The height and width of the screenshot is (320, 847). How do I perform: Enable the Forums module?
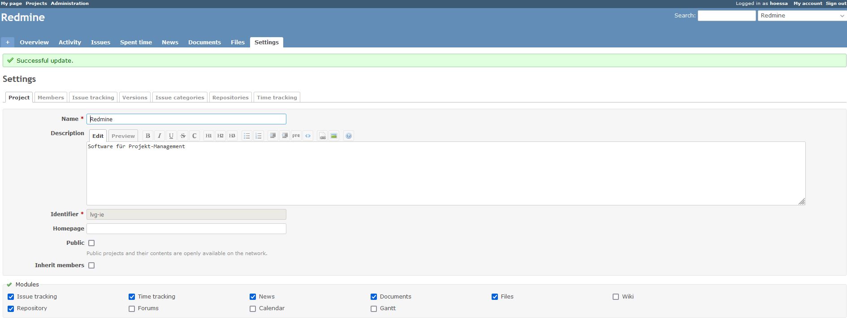point(132,309)
